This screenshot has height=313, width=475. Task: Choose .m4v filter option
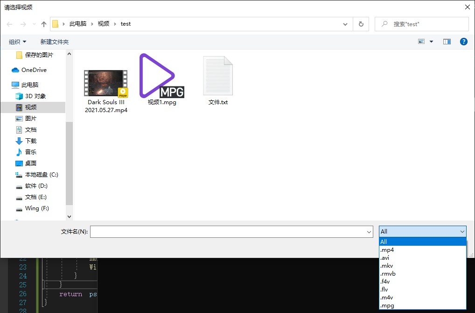click(x=423, y=298)
